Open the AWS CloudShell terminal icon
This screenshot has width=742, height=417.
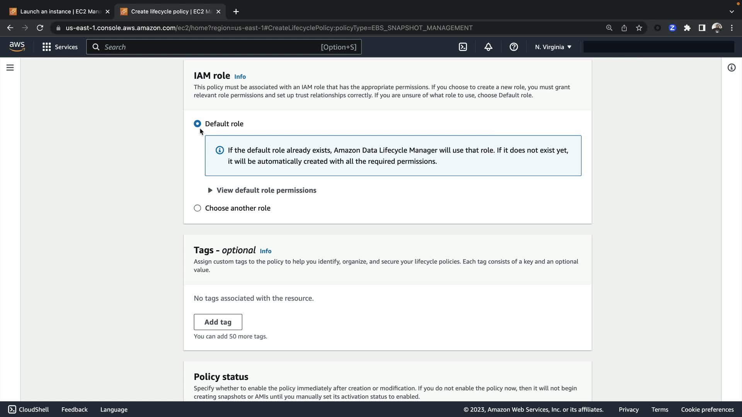click(463, 47)
